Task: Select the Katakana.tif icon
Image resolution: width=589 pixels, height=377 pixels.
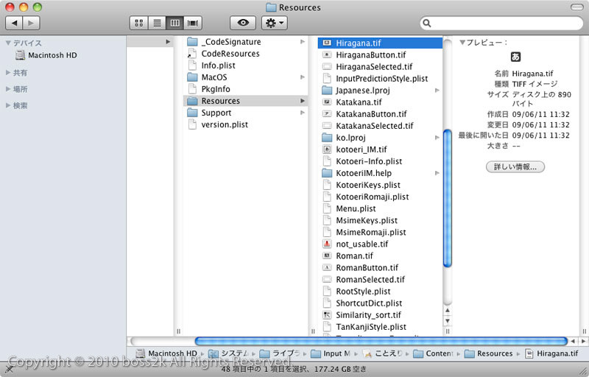Action: (x=327, y=102)
